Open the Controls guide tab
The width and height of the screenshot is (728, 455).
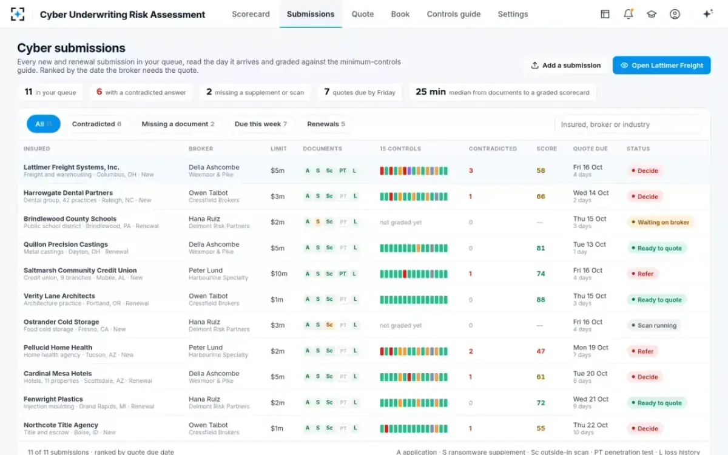pyautogui.click(x=454, y=14)
